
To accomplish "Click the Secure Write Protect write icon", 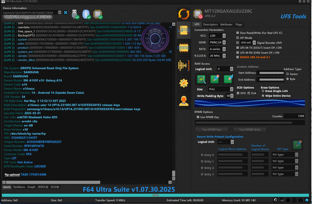I will [297, 144].
